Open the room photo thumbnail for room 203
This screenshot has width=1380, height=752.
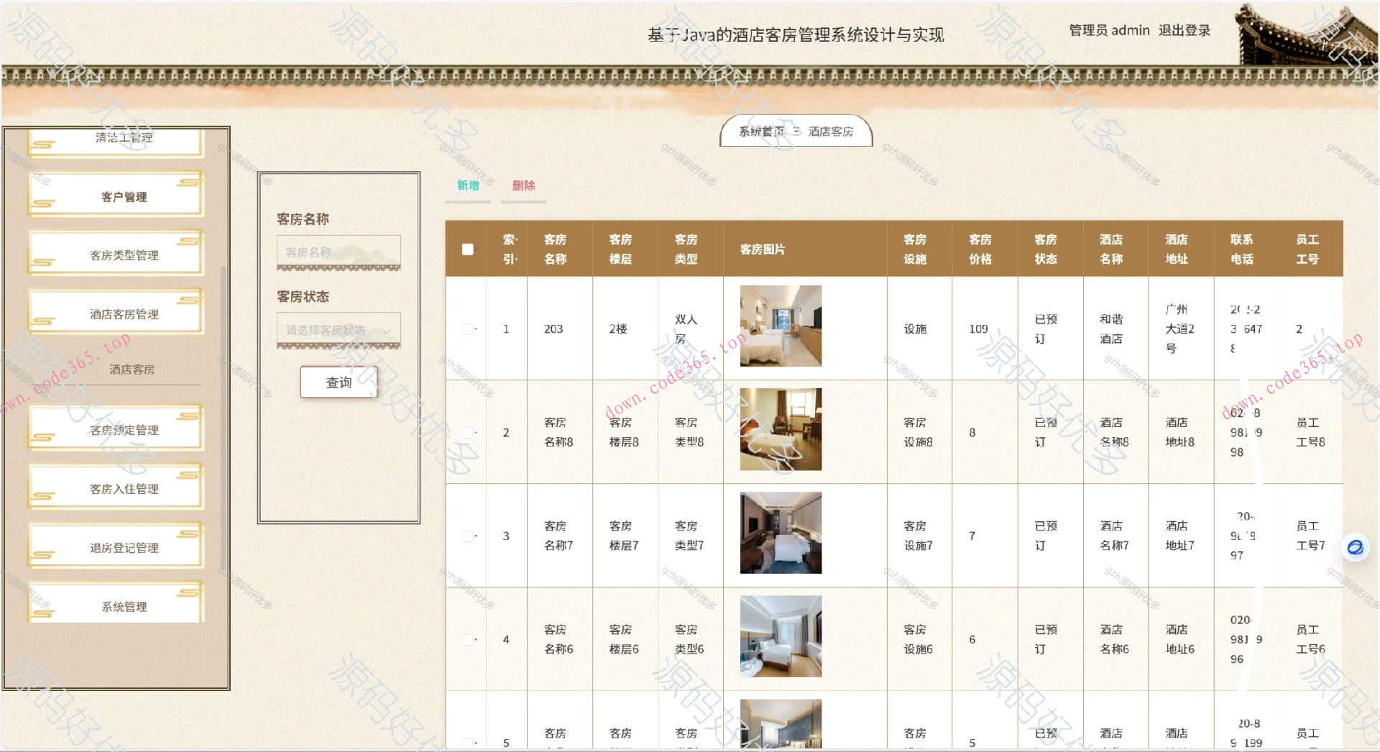[781, 326]
